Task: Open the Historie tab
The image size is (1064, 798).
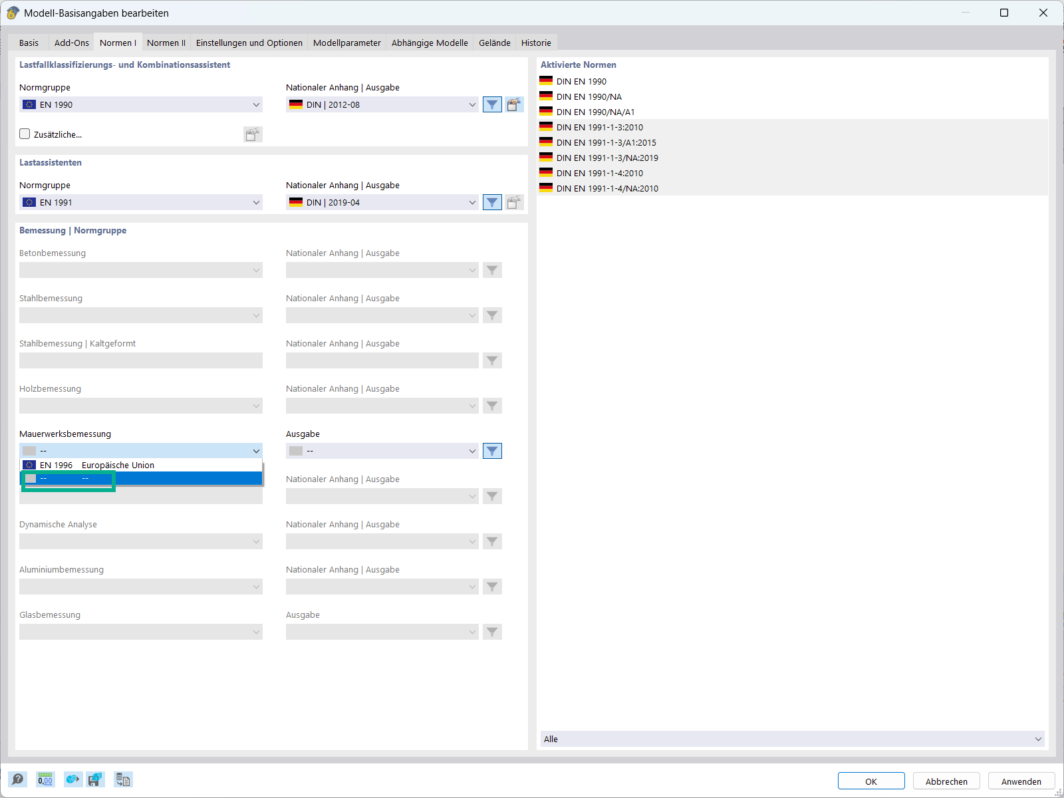Action: [x=536, y=43]
